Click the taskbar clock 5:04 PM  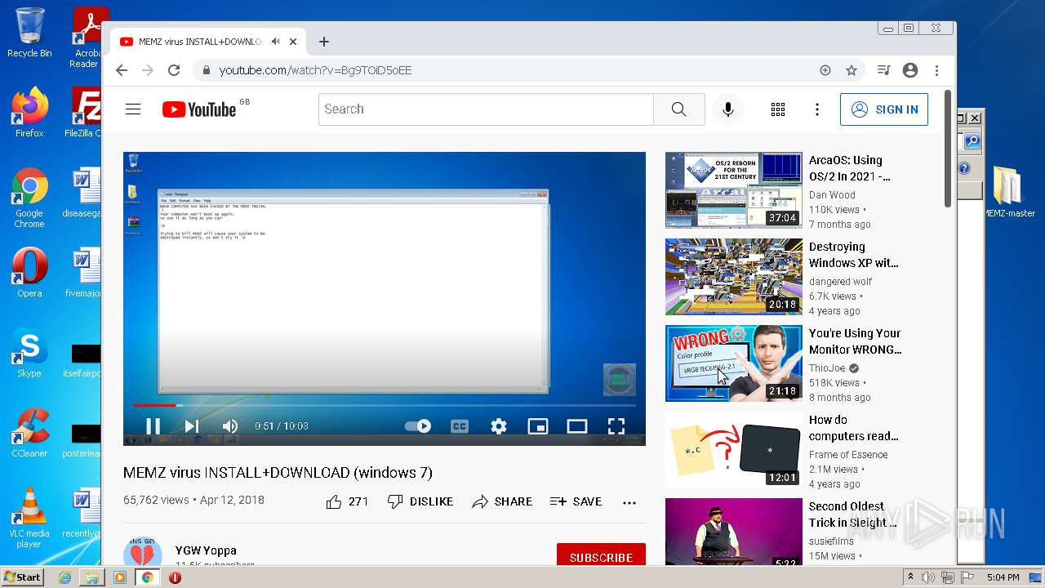1003,577
